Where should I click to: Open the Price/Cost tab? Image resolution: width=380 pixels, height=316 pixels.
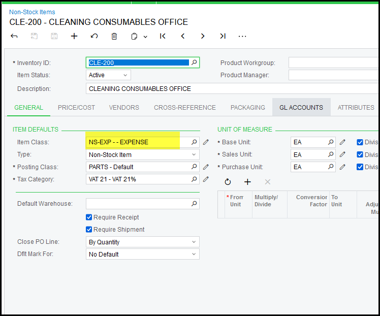[x=76, y=107]
